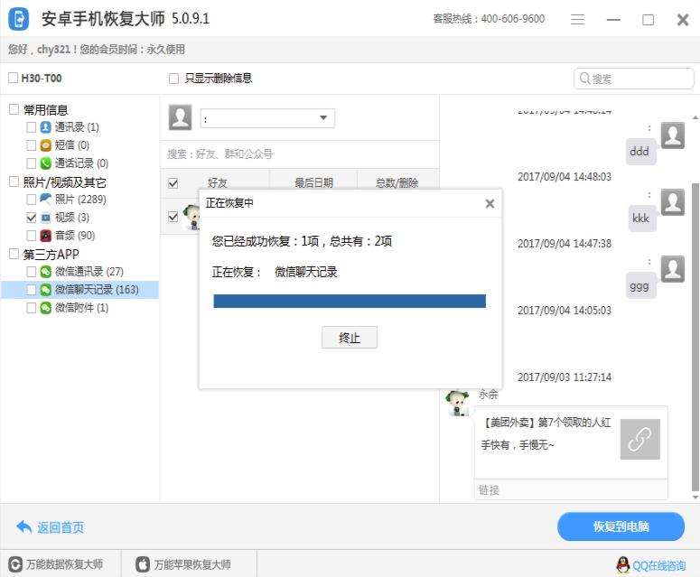Open 万能苹果恢复大师 link
Viewport: 700px width, 577px height.
click(192, 564)
